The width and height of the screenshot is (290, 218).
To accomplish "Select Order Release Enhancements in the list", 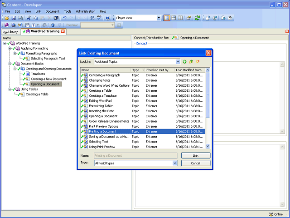I will pos(109,121).
